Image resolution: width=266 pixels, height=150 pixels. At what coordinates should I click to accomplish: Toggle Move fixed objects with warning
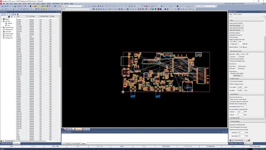tap(230, 127)
